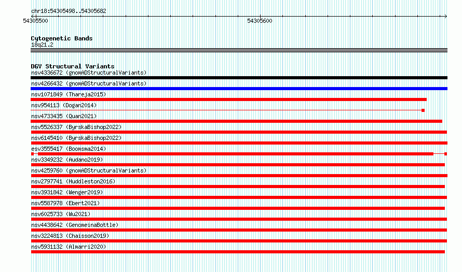Open esv3555417 (Boomsma2014) variant label
The image size is (462, 272).
click(69, 149)
